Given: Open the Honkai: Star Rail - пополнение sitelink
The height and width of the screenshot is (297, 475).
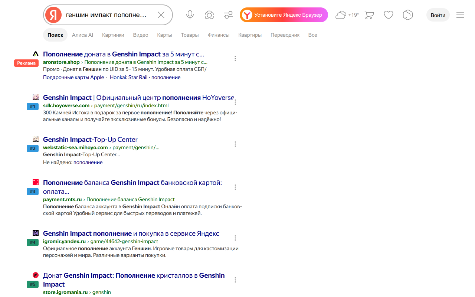Looking at the screenshot, I should [x=145, y=77].
